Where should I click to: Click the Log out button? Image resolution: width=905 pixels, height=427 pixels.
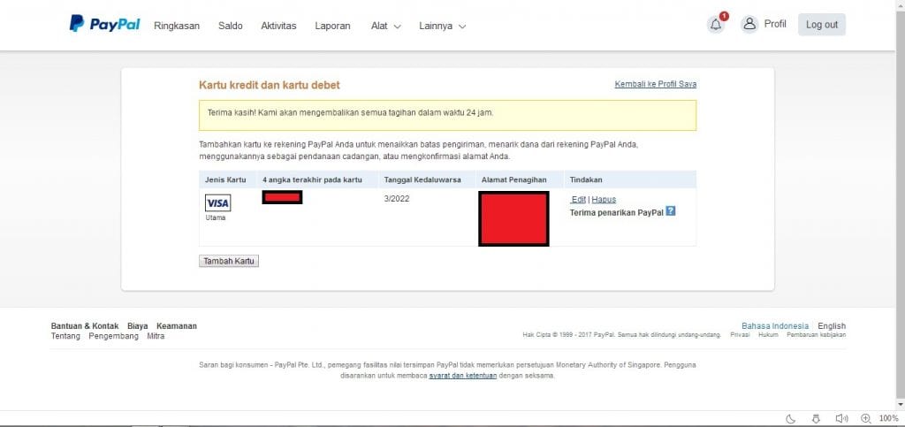coord(822,25)
